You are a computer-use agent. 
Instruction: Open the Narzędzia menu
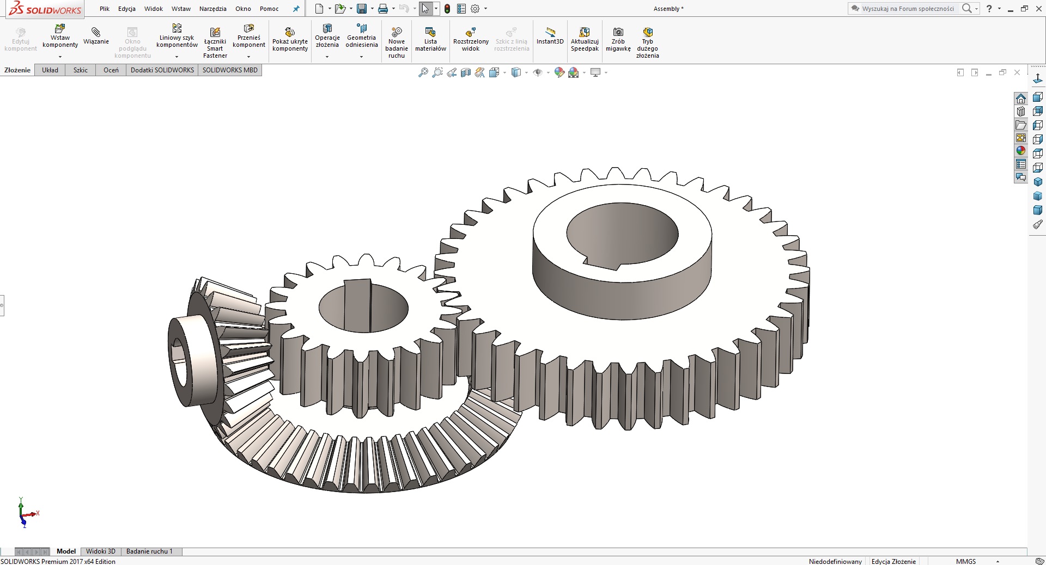212,9
